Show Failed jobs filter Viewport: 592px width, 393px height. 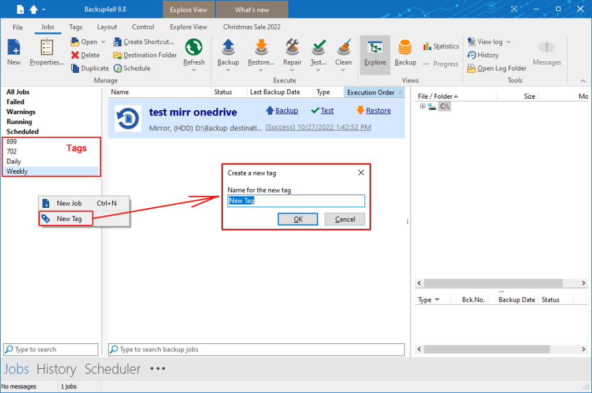click(x=15, y=102)
